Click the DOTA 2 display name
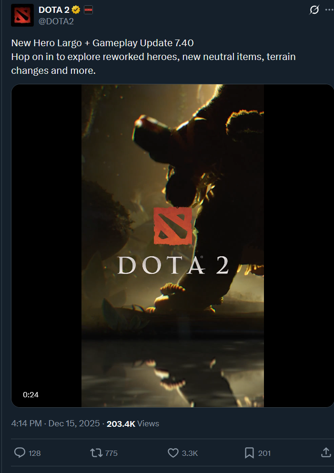The width and height of the screenshot is (334, 473). (54, 10)
